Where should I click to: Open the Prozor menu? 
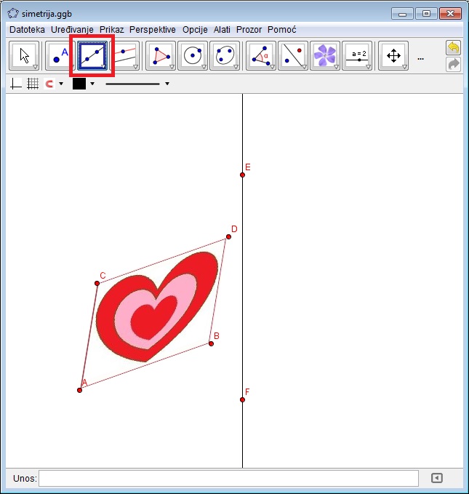249,30
